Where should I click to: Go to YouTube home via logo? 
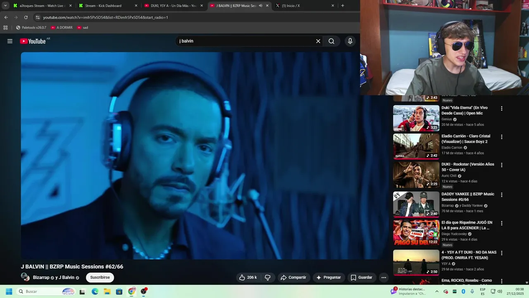[x=33, y=41]
